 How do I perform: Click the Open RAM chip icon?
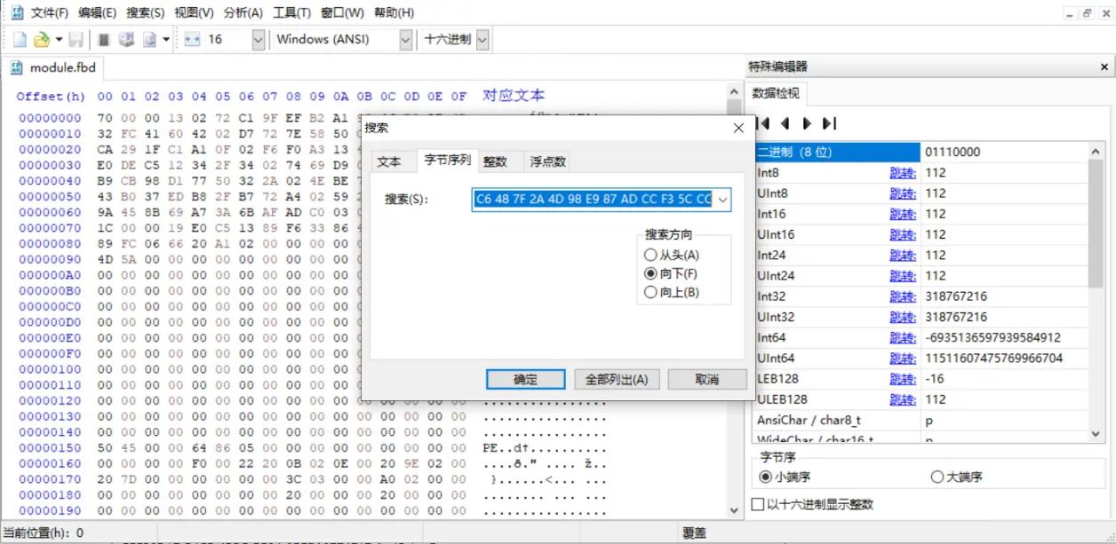104,40
